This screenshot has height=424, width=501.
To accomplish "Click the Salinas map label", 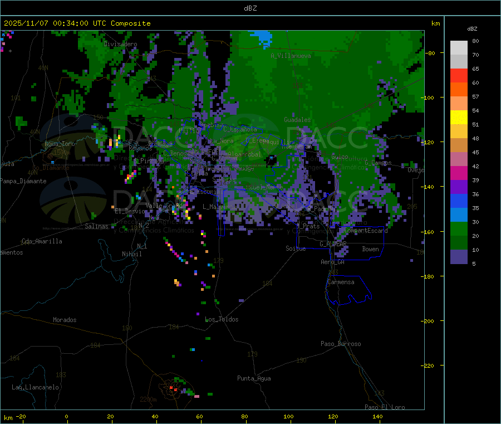I will (x=96, y=226).
